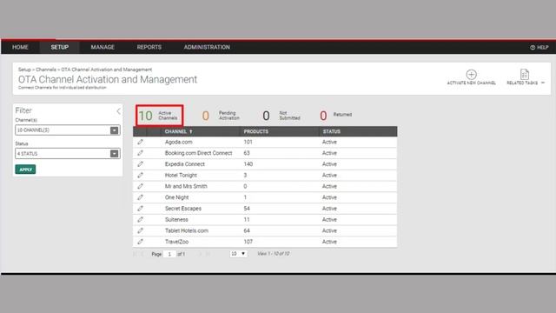Edit the Secret Escapes pencil icon
The width and height of the screenshot is (556, 313).
(x=141, y=209)
